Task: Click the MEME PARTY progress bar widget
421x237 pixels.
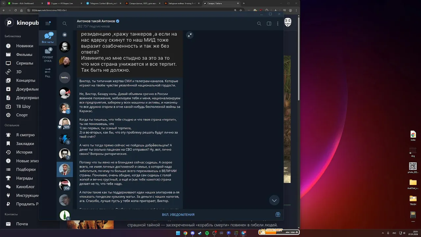Action: 279,232
